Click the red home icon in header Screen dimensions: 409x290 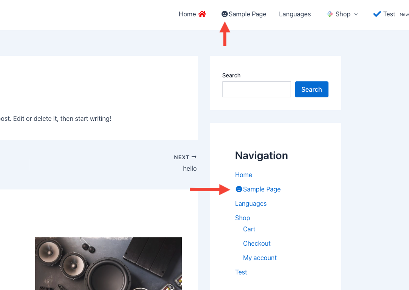(202, 14)
